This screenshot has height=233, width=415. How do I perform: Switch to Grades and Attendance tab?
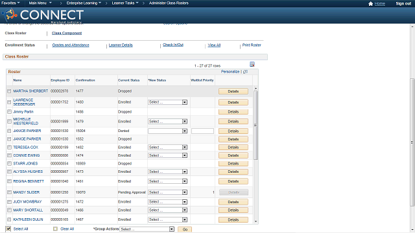pos(71,45)
